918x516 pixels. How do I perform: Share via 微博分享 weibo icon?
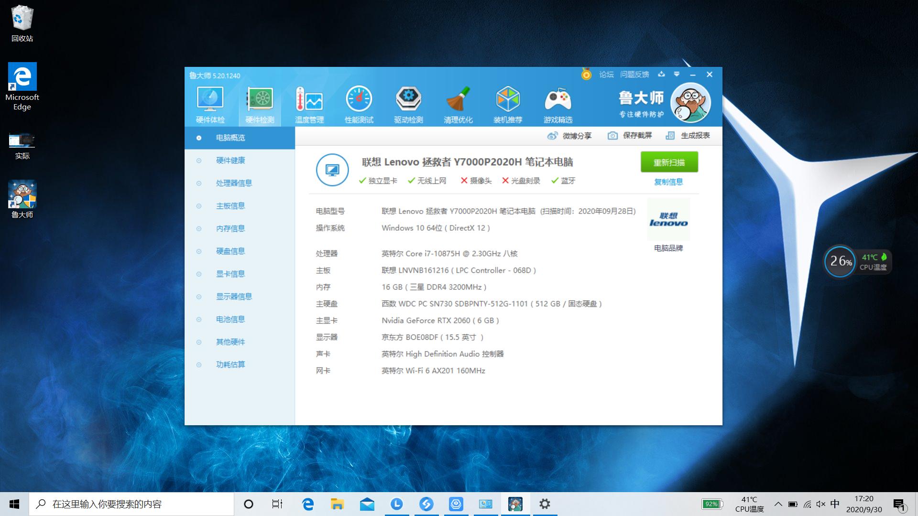pyautogui.click(x=552, y=136)
